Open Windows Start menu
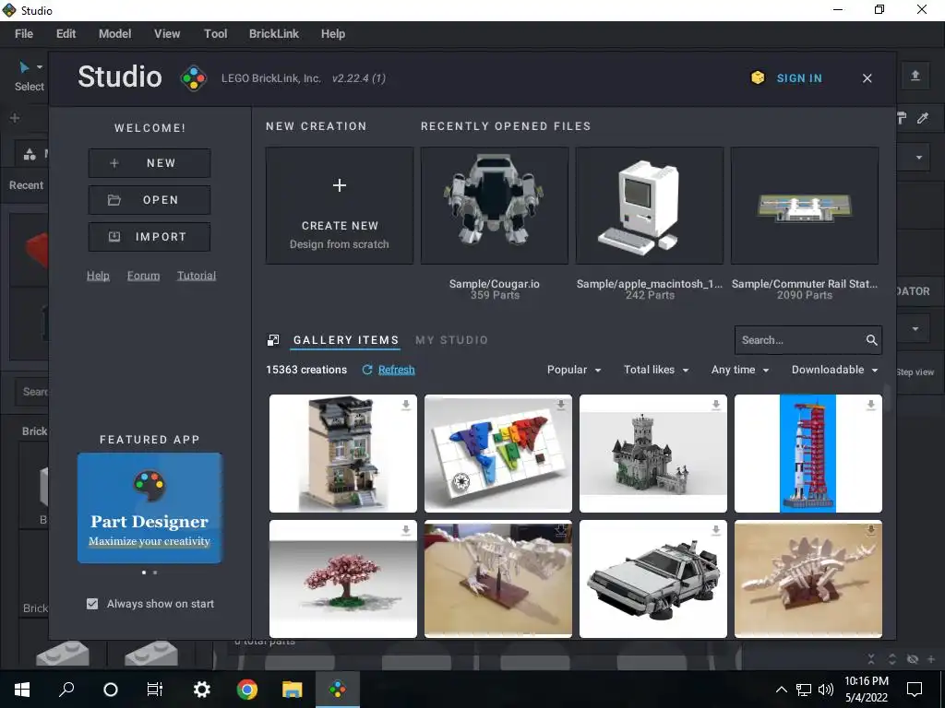 point(22,690)
